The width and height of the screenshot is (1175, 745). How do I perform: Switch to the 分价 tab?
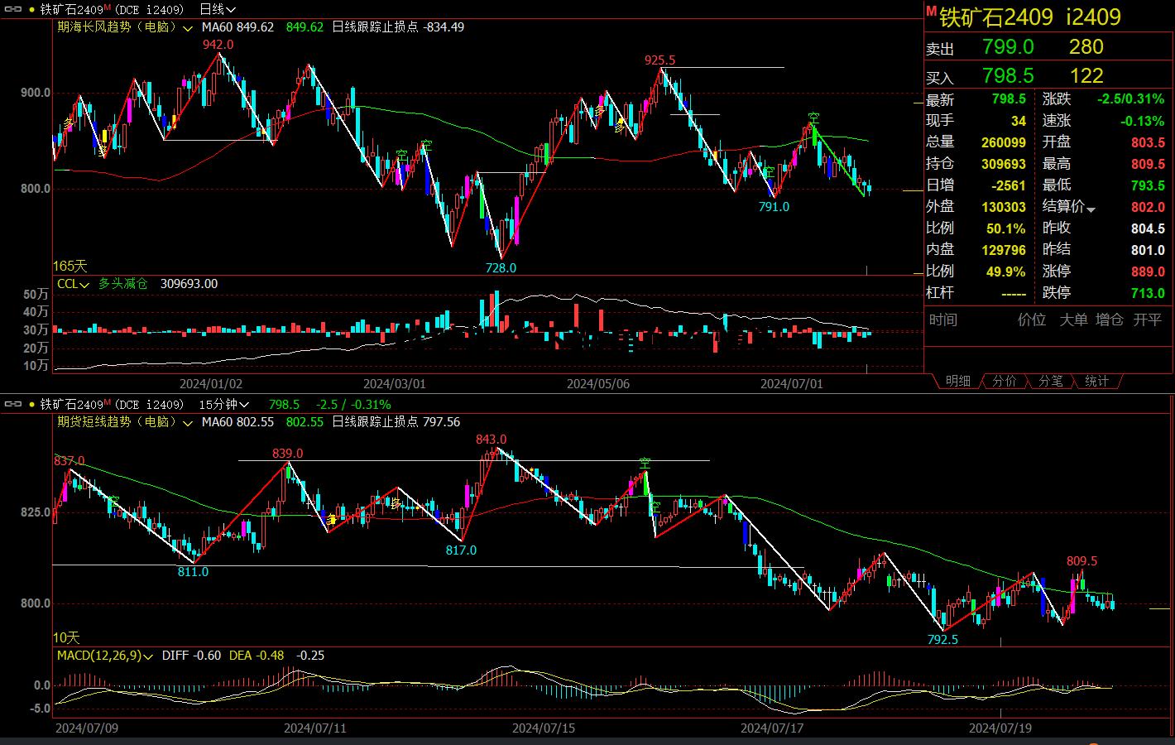click(1004, 381)
